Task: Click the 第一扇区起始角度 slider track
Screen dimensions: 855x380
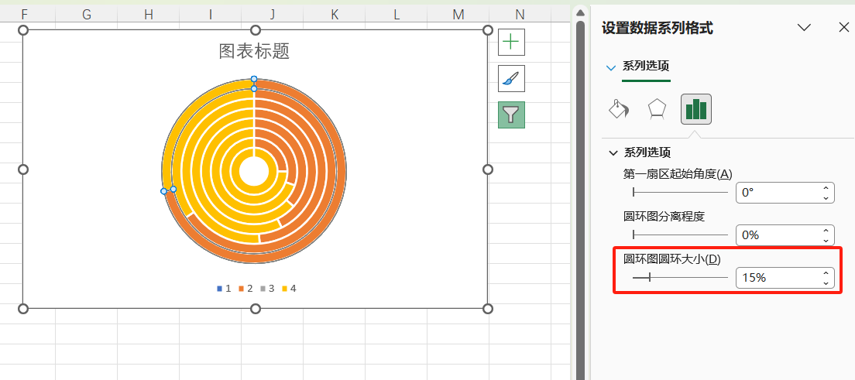Action: 680,193
